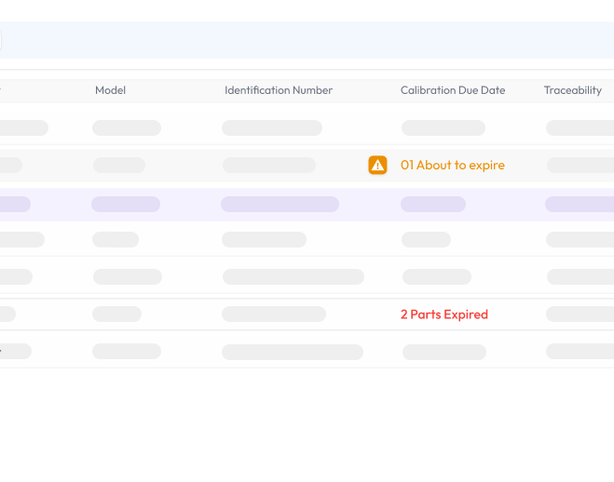Click the '01 About to expire' status text
This screenshot has height=482, width=614.
pos(452,166)
